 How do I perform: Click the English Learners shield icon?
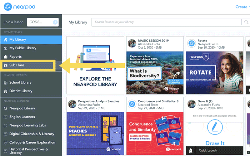pyautogui.click(x=6, y=117)
